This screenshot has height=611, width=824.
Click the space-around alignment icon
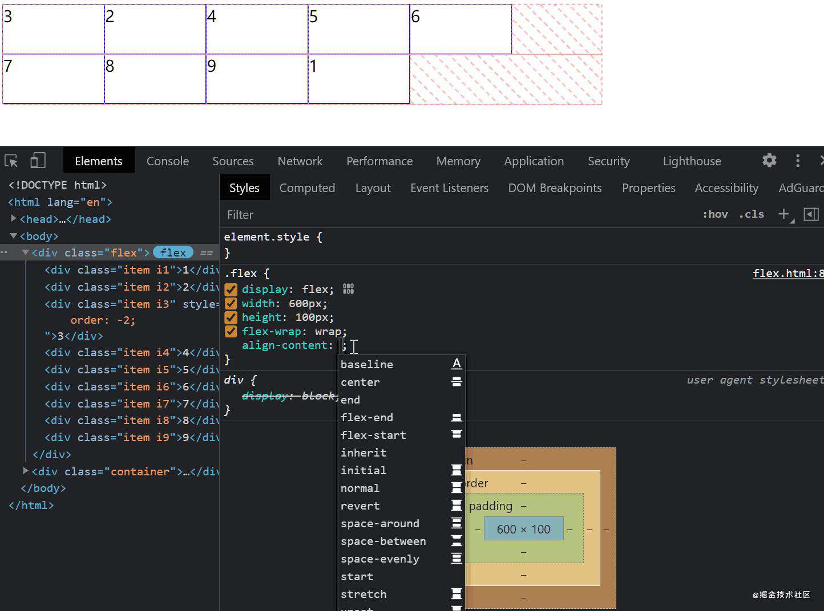coord(457,523)
